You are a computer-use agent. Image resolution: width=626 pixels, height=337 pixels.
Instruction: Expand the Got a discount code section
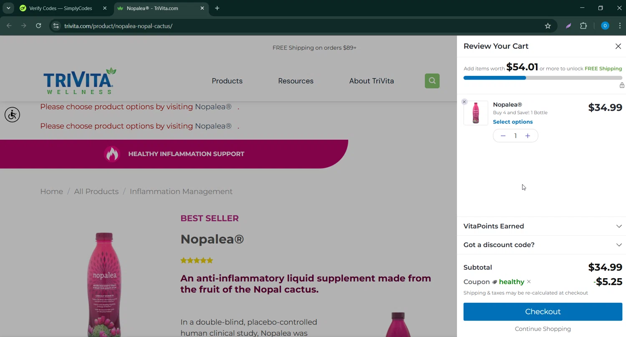(543, 245)
